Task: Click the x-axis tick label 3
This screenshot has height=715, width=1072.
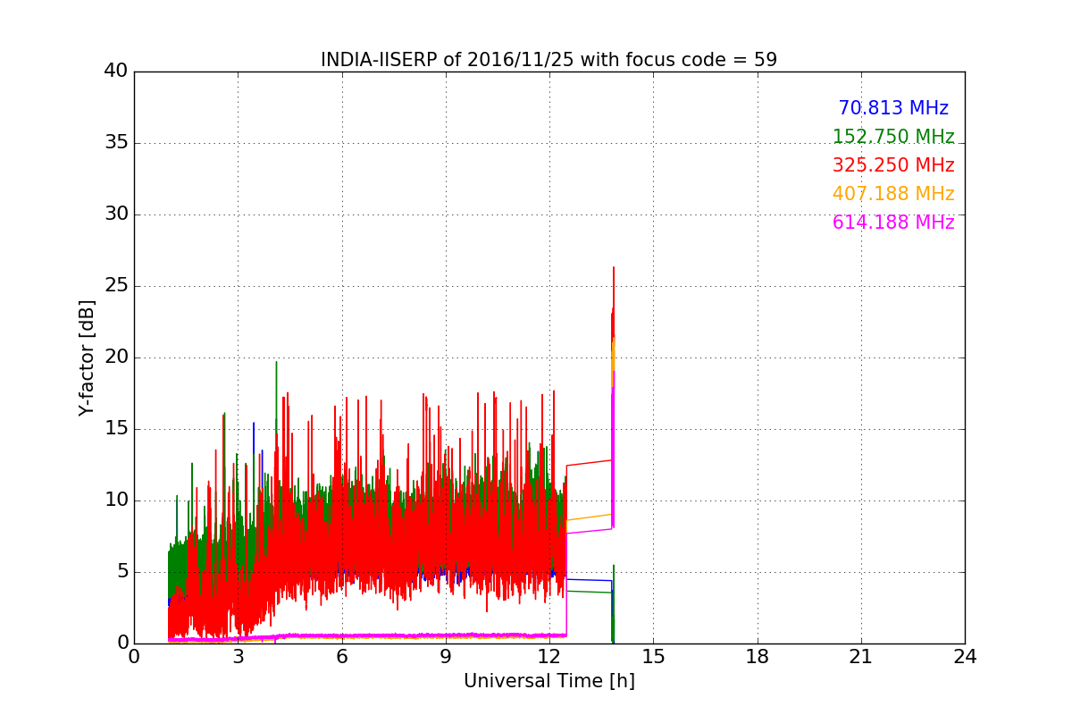Action: click(x=238, y=656)
